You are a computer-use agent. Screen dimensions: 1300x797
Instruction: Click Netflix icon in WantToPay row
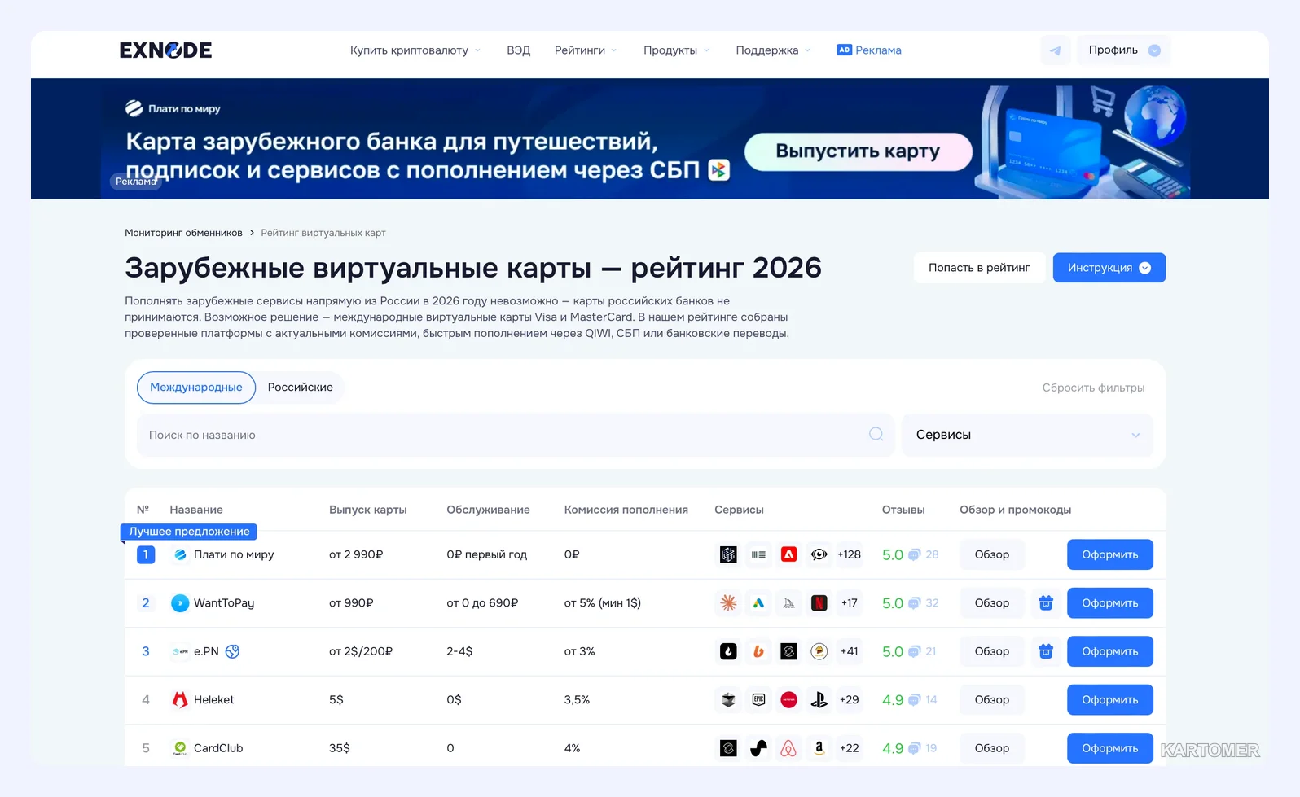pyautogui.click(x=819, y=603)
